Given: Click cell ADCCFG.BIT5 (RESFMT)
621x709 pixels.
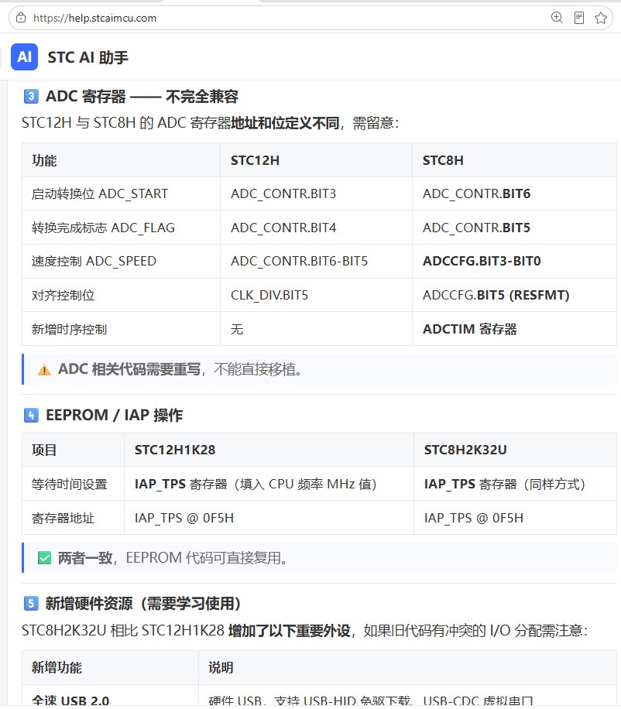Looking at the screenshot, I should pos(514,295).
